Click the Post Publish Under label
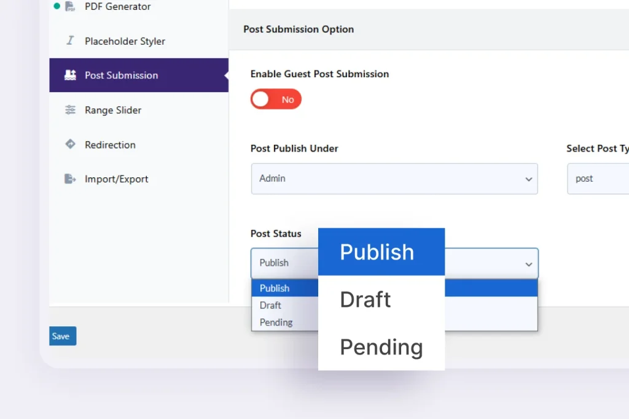The image size is (629, 419). click(x=294, y=148)
